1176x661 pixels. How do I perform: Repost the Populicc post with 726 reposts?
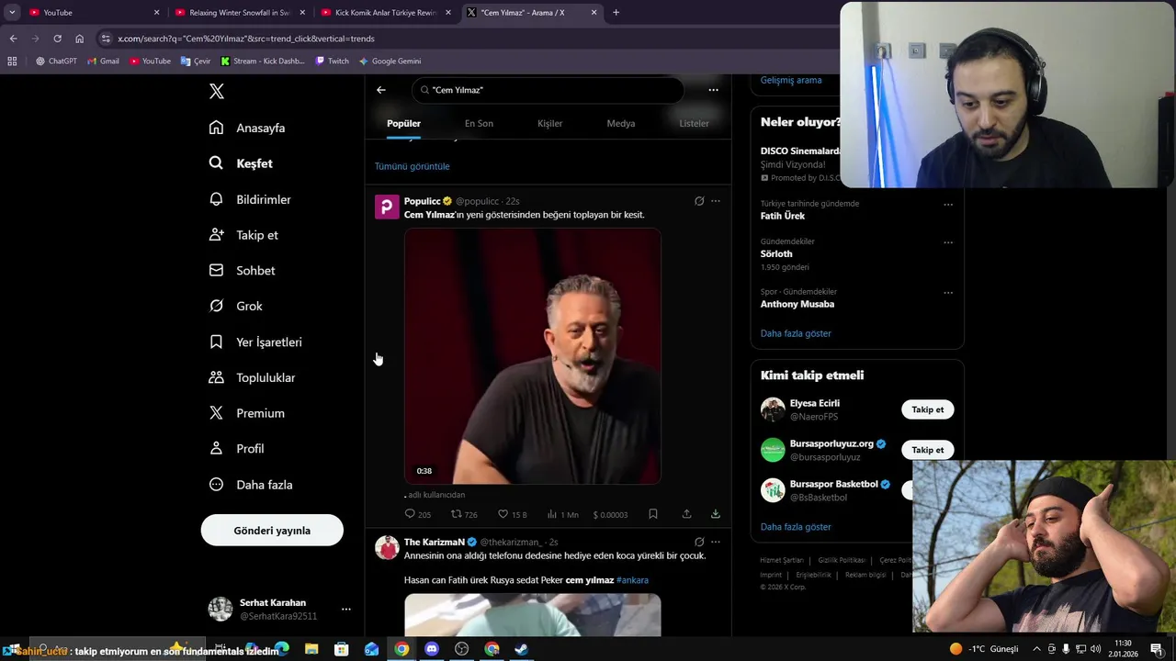click(x=464, y=514)
